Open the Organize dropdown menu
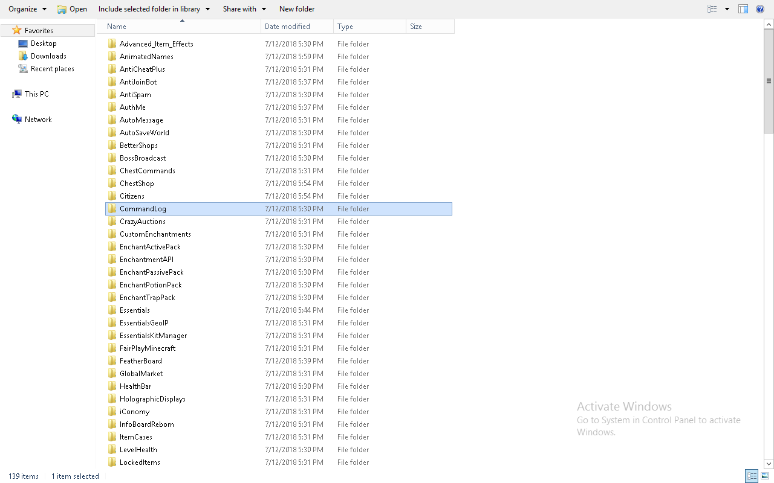The height and width of the screenshot is (483, 774). (27, 9)
